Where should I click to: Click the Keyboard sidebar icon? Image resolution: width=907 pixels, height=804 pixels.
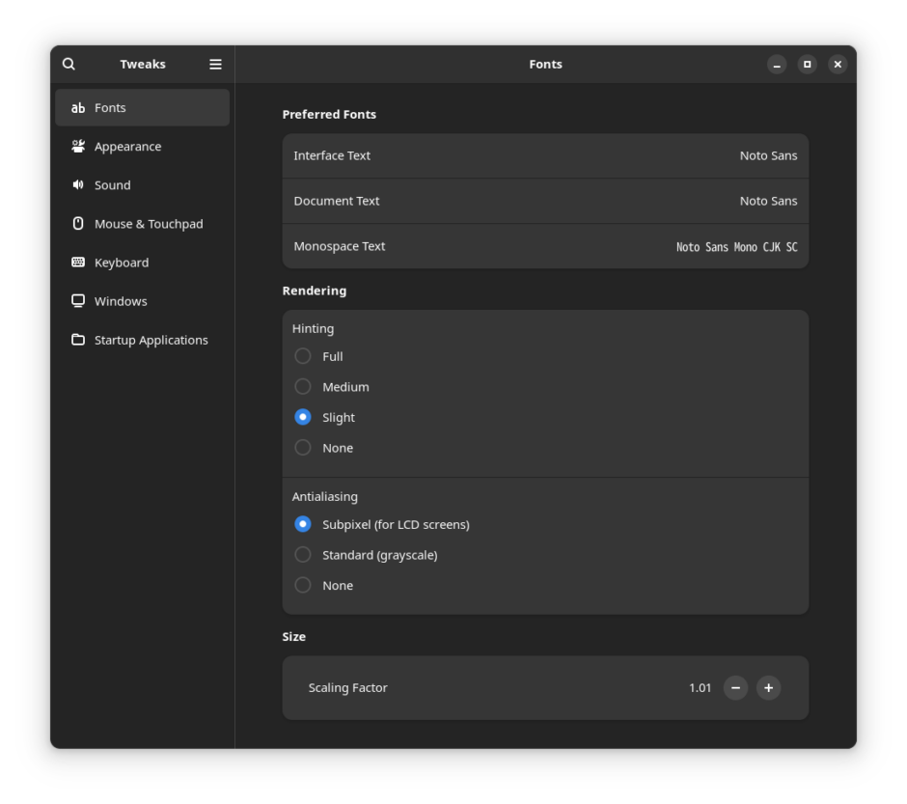pos(78,263)
